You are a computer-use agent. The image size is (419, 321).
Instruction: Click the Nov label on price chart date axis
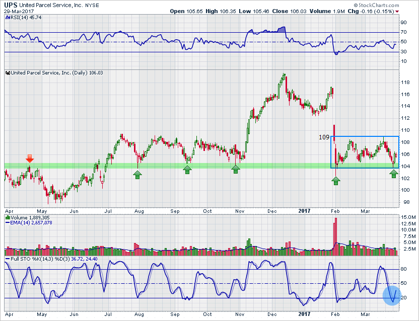[x=240, y=211]
